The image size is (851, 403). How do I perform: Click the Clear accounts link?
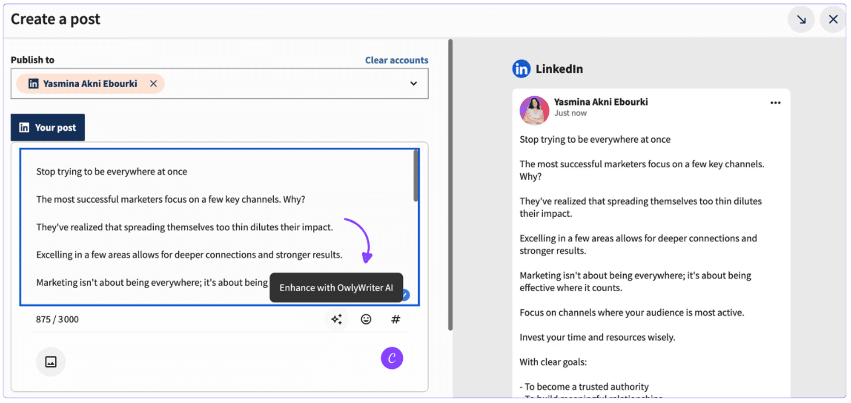pos(396,60)
